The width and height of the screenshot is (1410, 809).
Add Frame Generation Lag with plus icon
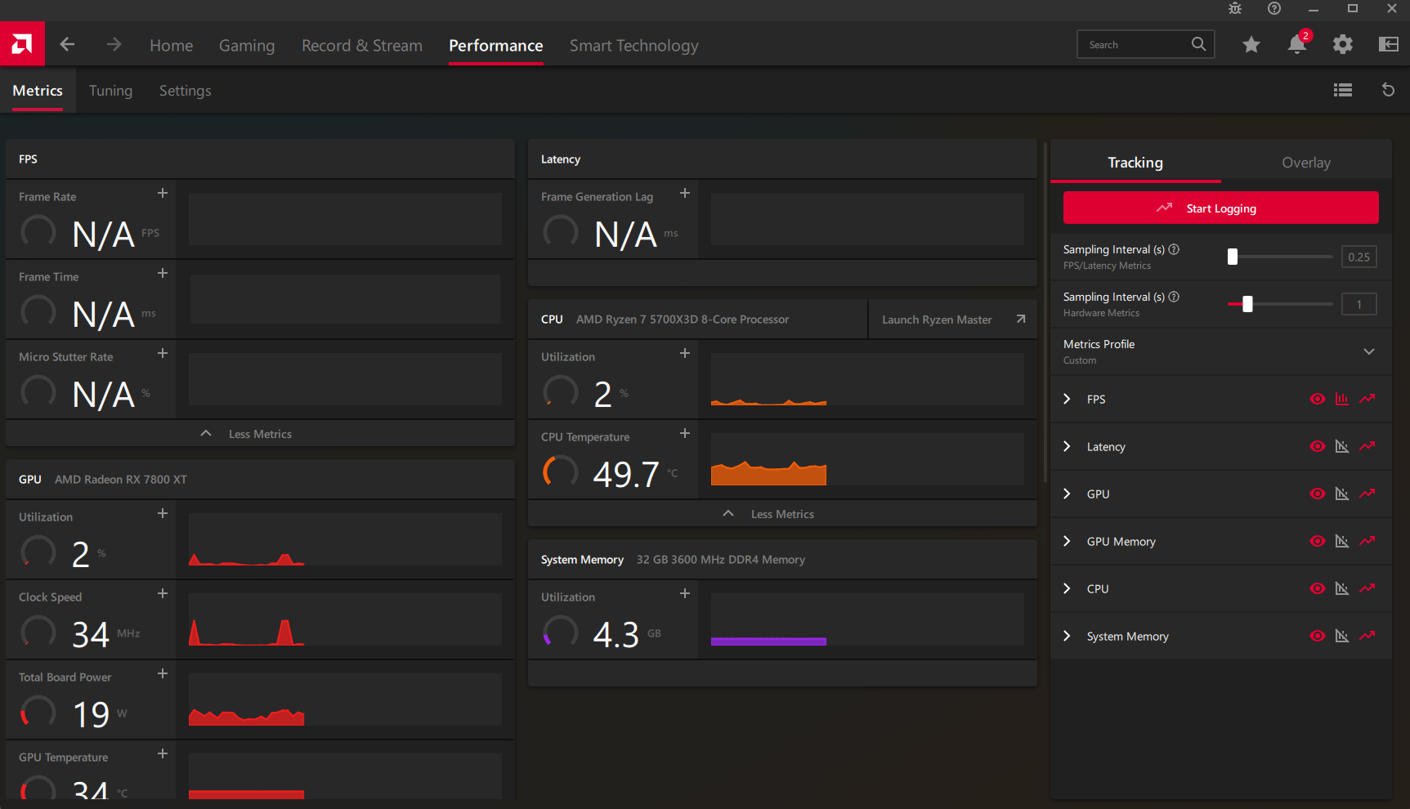point(685,193)
